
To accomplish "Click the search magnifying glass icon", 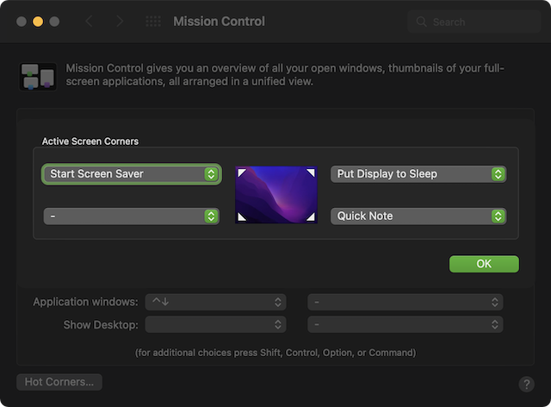I will 421,22.
